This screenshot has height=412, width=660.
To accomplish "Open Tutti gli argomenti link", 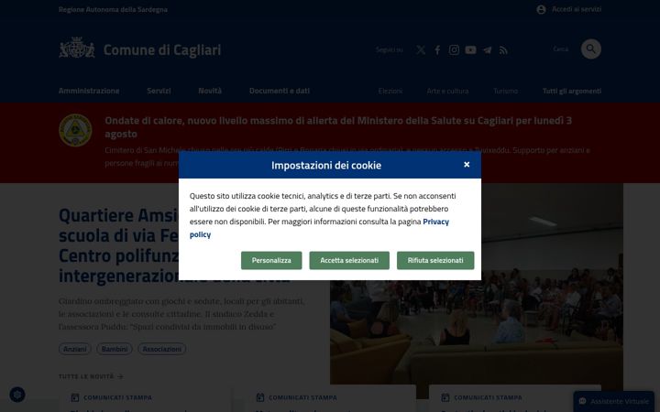I will coord(572,91).
